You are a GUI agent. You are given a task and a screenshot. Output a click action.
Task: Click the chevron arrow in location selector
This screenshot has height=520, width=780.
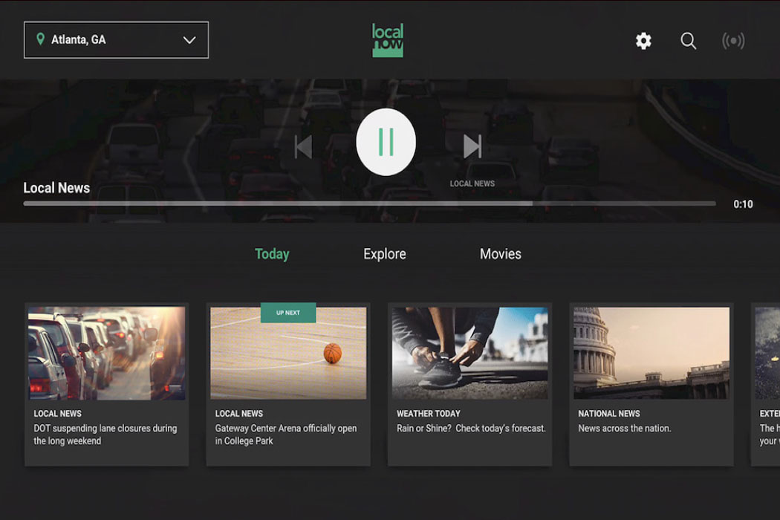coord(189,40)
